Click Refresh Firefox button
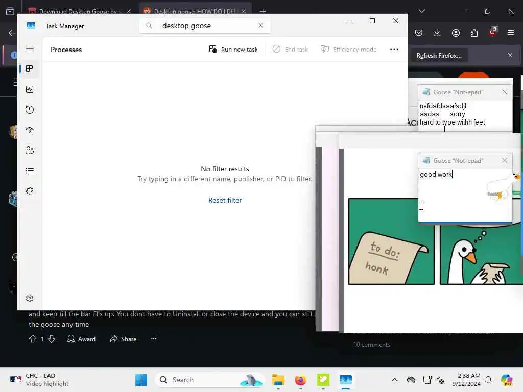 tap(439, 56)
